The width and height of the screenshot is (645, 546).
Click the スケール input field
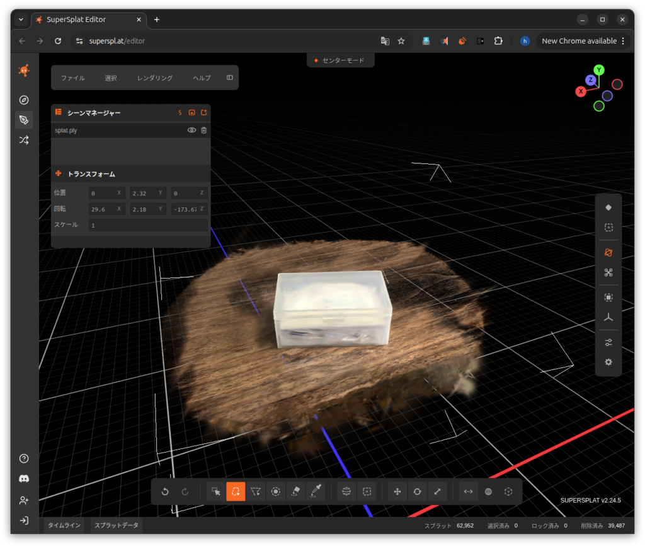148,225
